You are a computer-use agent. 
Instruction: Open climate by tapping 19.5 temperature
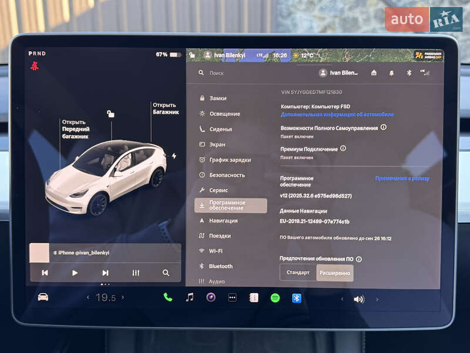pos(106,298)
